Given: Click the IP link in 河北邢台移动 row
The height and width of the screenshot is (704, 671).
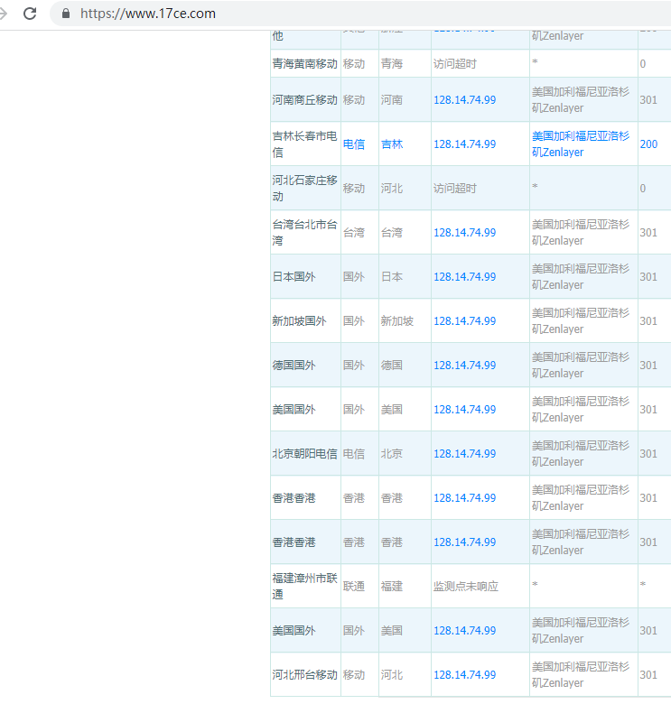Looking at the screenshot, I should [x=464, y=674].
